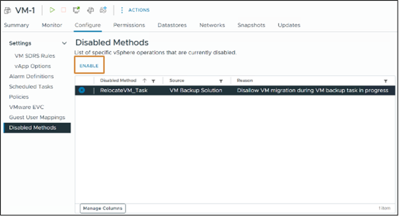The width and height of the screenshot is (403, 219).
Task: Click the RelocateVM_Task cell
Action: tap(124, 90)
